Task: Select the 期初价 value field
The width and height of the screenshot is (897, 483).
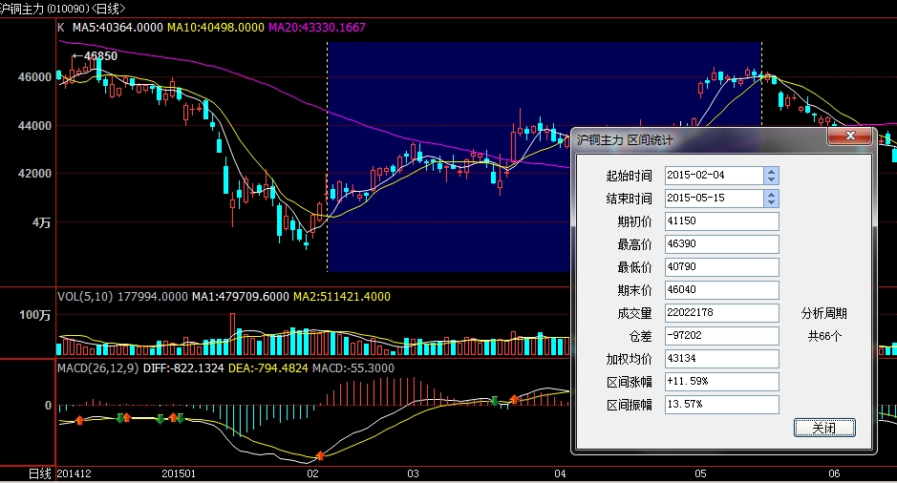Action: click(x=721, y=221)
